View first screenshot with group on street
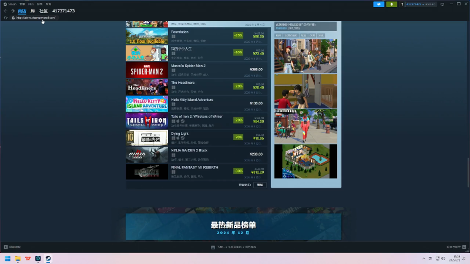Image resolution: width=470 pixels, height=264 pixels. (305, 56)
